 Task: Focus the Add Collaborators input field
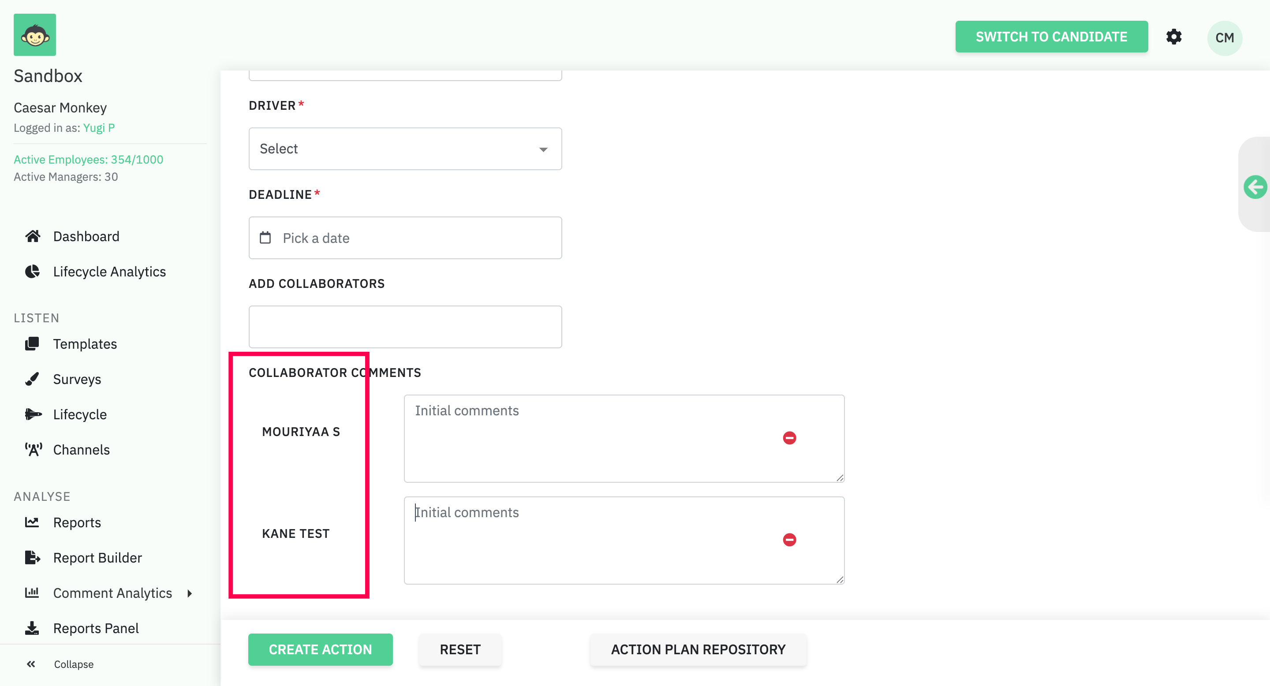(x=405, y=327)
